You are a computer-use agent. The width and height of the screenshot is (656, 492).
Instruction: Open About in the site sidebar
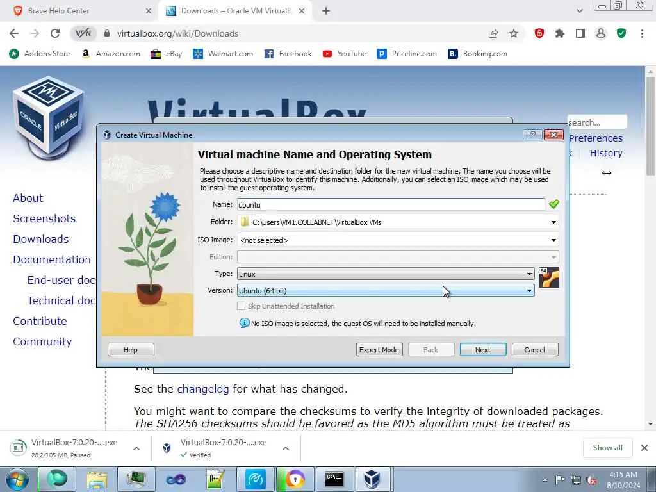coord(28,198)
